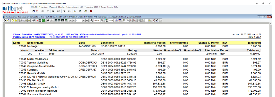Click the KLR toolbar button
Viewport: 275px width, 97px height.
click(59, 11)
